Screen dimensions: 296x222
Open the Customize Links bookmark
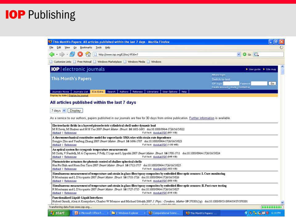click(x=61, y=62)
